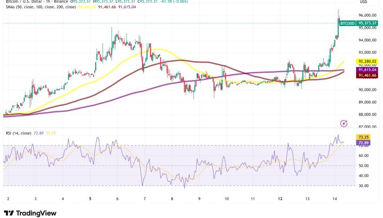Open the USD currency selector

tap(363, 2)
